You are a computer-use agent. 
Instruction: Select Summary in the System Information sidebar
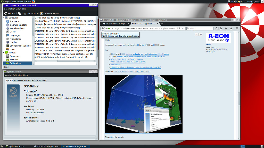[x=14, y=21]
